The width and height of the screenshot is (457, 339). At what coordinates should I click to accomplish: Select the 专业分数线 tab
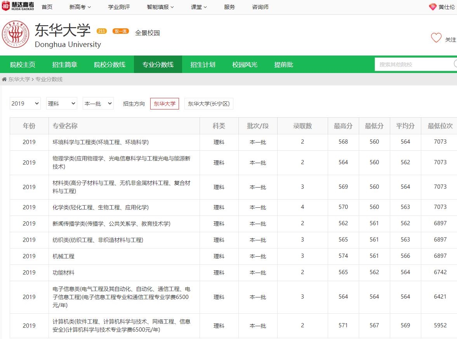coord(158,64)
